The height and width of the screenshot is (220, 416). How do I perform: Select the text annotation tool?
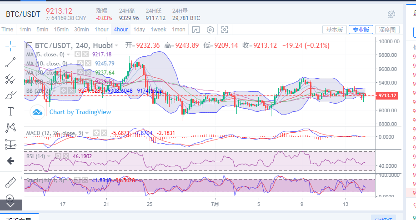[x=10, y=111]
